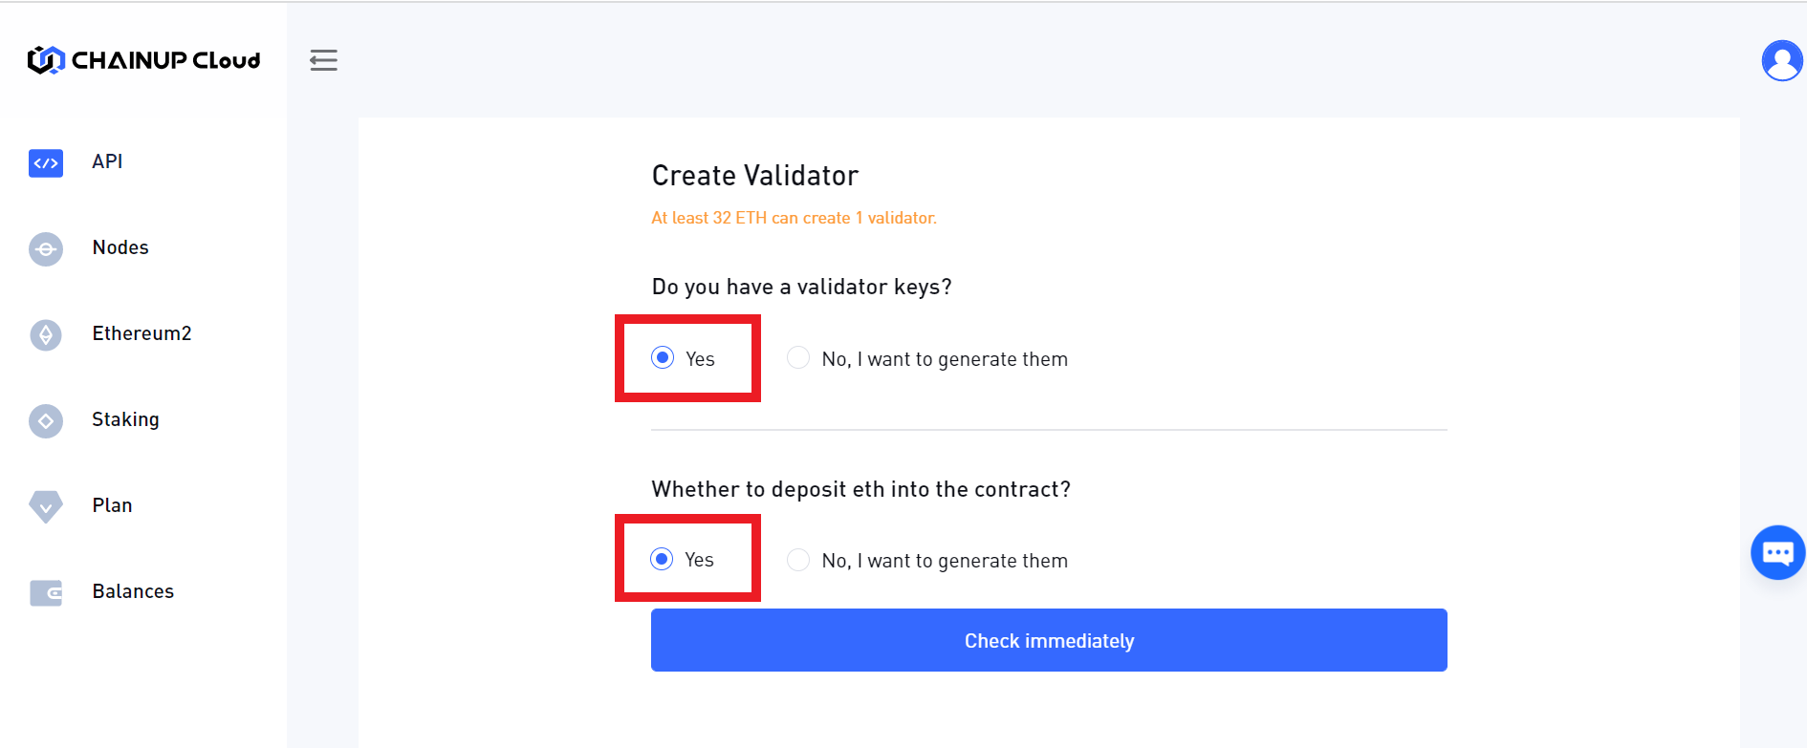The width and height of the screenshot is (1807, 748).
Task: Click the ChainUp Cloud logo
Action: [x=143, y=60]
